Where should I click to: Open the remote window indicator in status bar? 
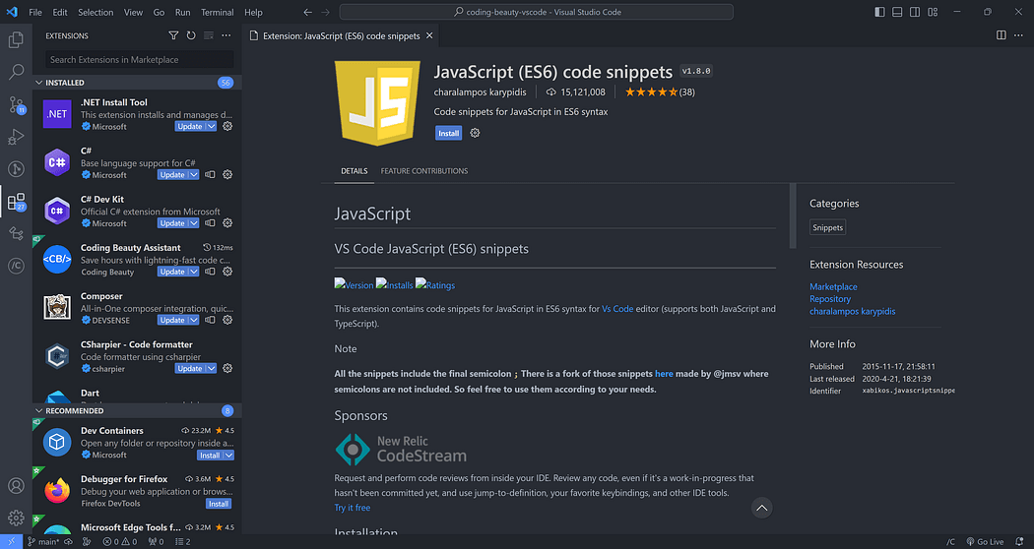(x=11, y=542)
